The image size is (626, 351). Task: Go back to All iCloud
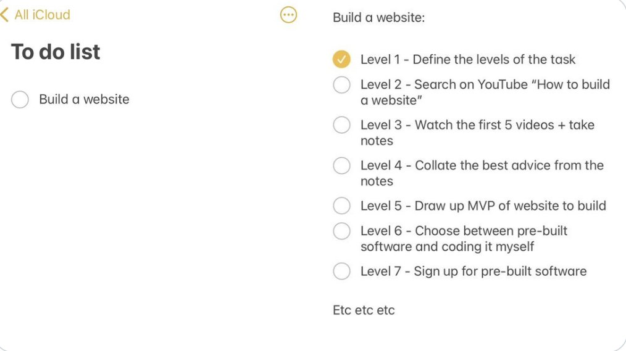click(42, 15)
